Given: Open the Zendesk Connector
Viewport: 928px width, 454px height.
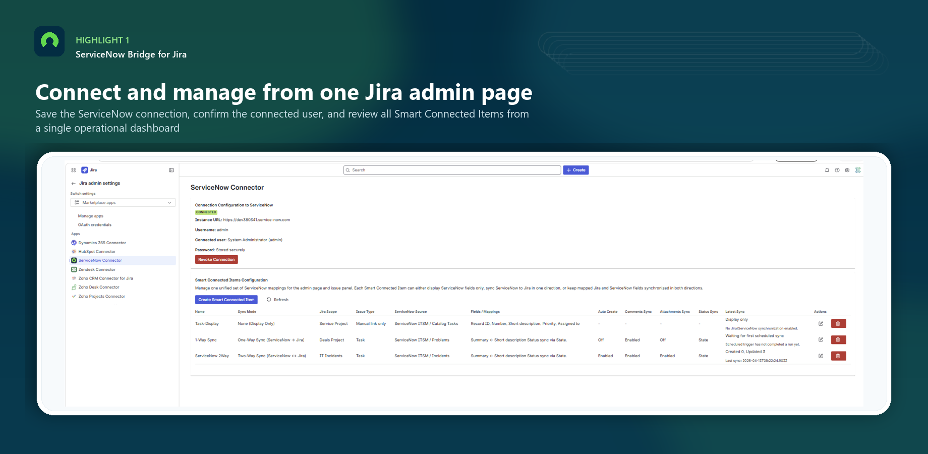Looking at the screenshot, I should (x=96, y=269).
